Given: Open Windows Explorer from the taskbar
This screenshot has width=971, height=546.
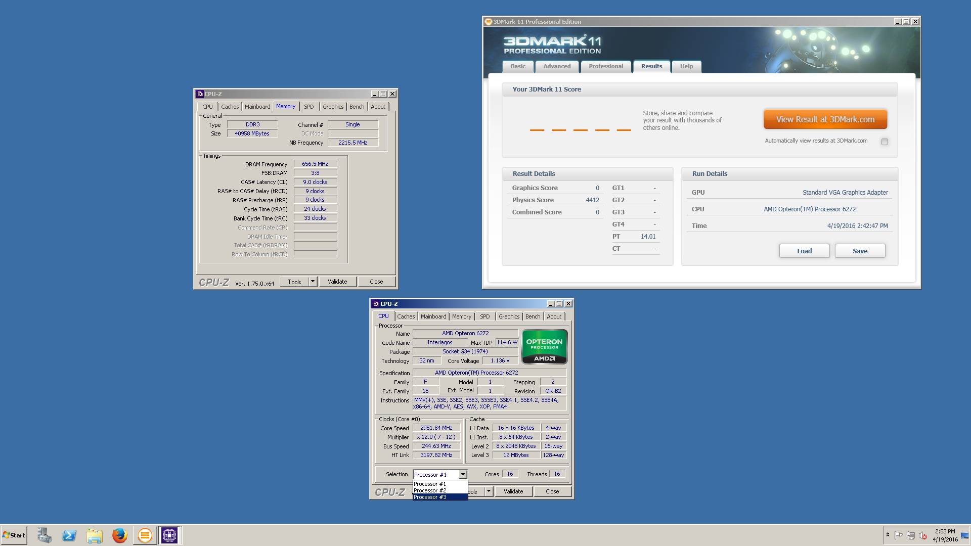Looking at the screenshot, I should click(x=95, y=535).
